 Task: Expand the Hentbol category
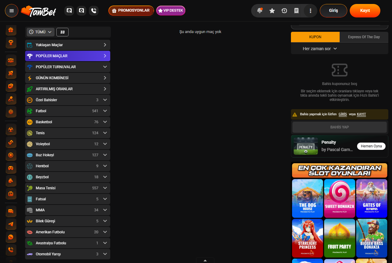click(x=68, y=166)
